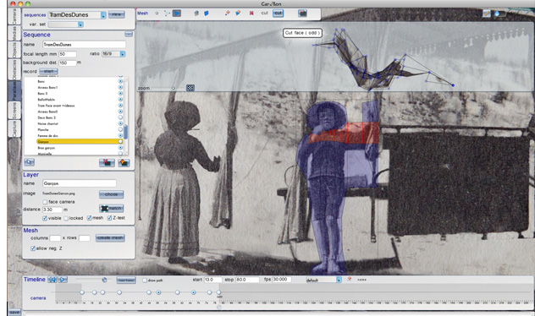The height and width of the screenshot is (316, 535).
Task: Click the focal length field '50'
Action: click(68, 54)
